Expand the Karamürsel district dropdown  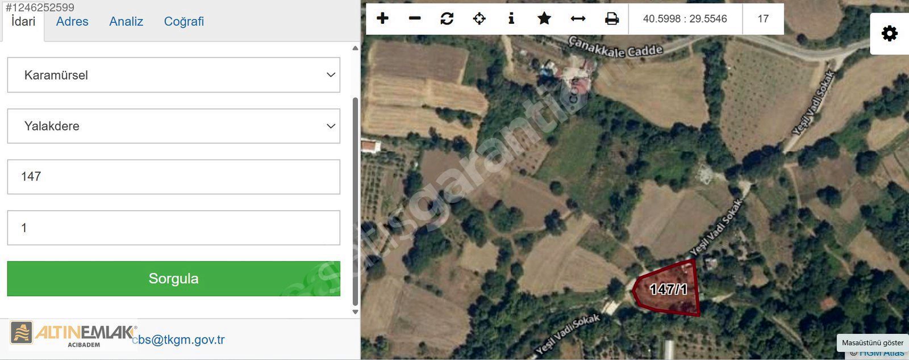(x=173, y=75)
